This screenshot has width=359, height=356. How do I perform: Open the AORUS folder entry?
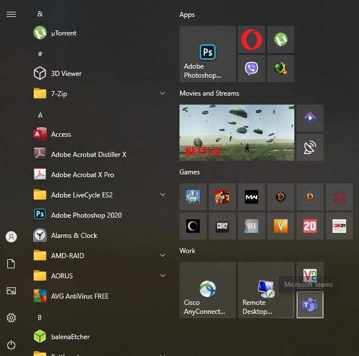pos(101,276)
